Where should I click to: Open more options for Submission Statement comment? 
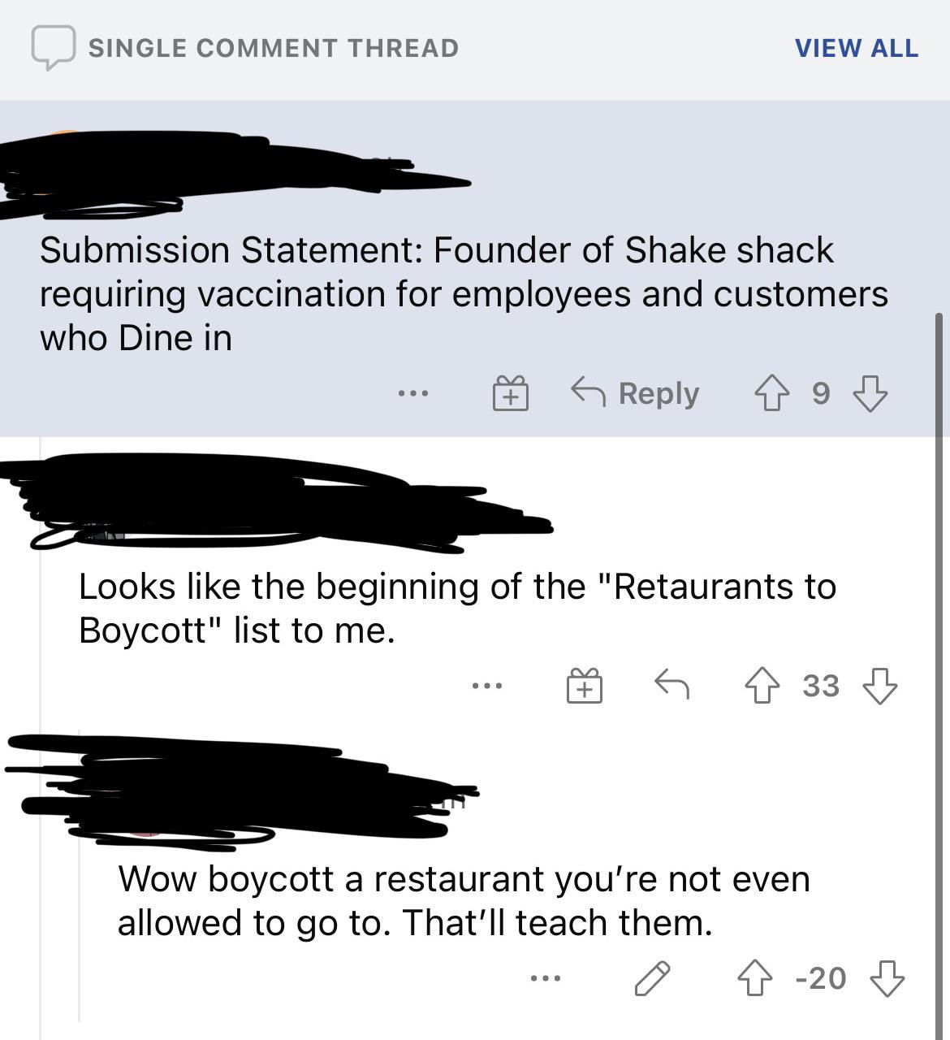click(412, 395)
